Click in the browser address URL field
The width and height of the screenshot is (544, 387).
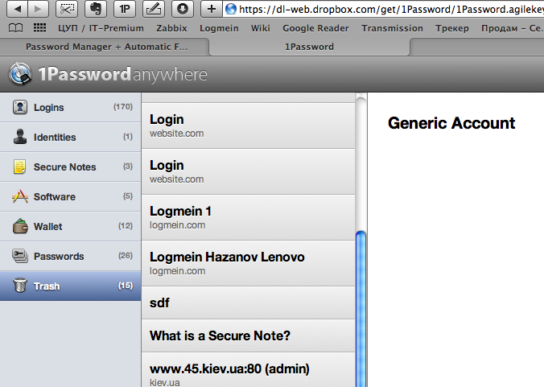click(x=384, y=9)
